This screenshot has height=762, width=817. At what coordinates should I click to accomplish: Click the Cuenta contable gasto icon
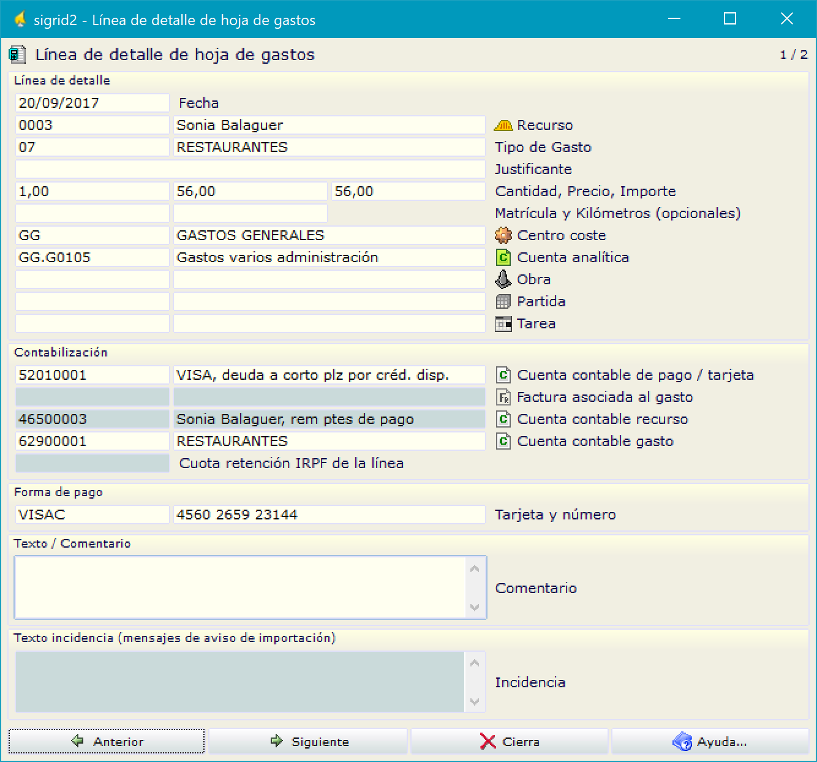click(503, 441)
